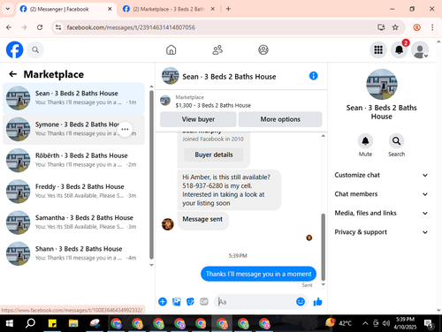Click the Facebook logo
Screen dimensions: 442x332
(14, 49)
